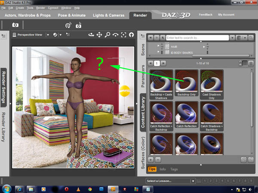Open the Perspective View dropdown arrow
This screenshot has height=193, width=258.
point(48,35)
